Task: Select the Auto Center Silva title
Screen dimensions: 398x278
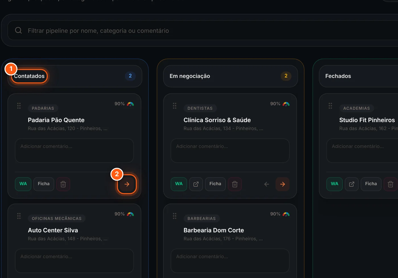Action: (53, 230)
